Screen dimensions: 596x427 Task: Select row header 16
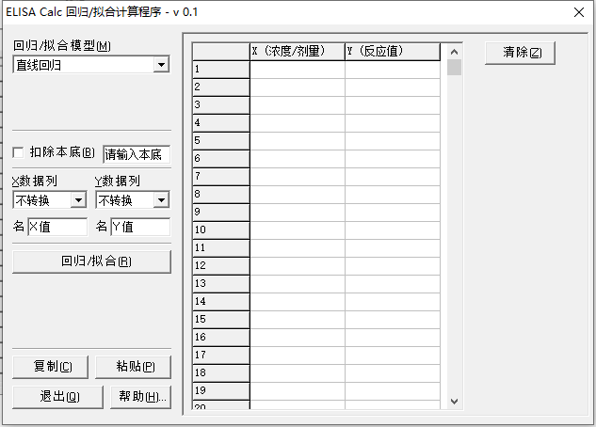click(221, 337)
